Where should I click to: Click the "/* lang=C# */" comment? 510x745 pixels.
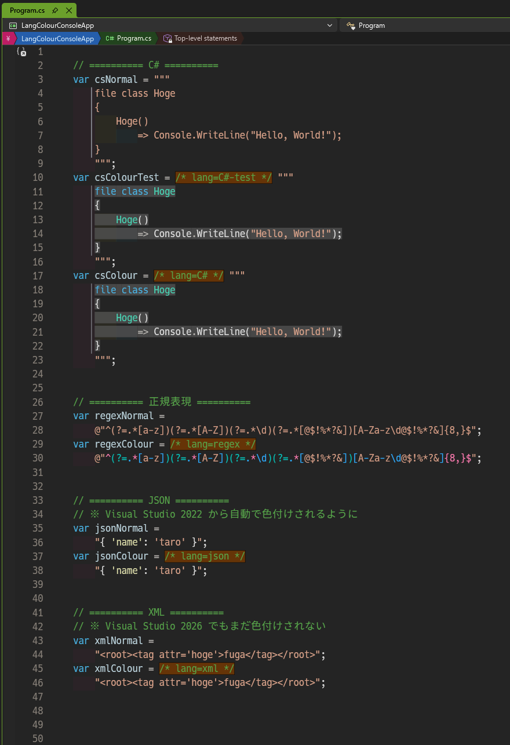pos(189,275)
